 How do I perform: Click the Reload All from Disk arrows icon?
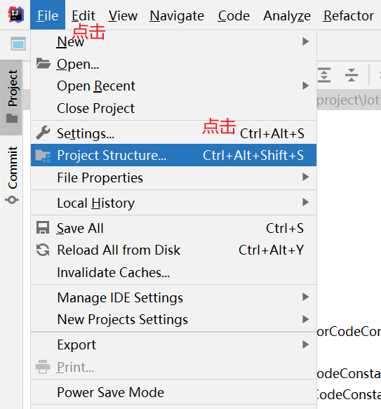tap(43, 250)
